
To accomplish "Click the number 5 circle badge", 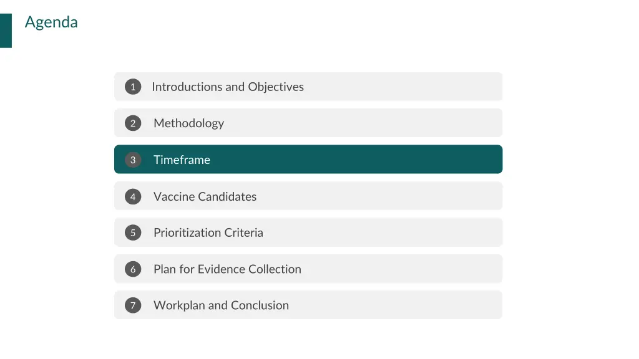I will click(x=133, y=233).
